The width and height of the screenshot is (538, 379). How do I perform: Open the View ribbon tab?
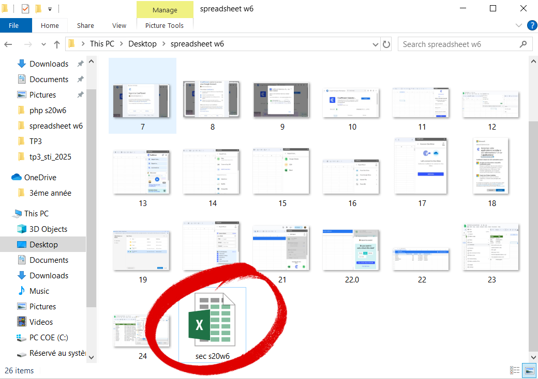119,26
